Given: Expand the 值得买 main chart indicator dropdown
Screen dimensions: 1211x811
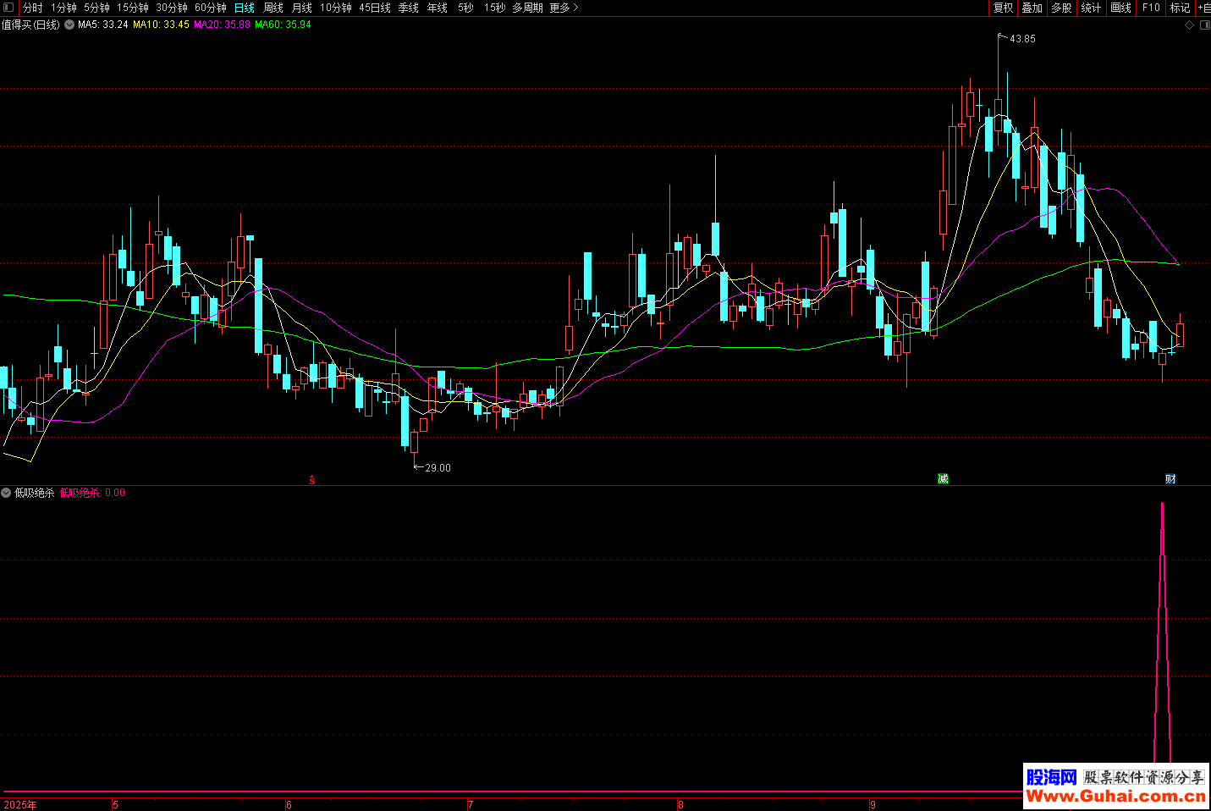Looking at the screenshot, I should coord(69,25).
